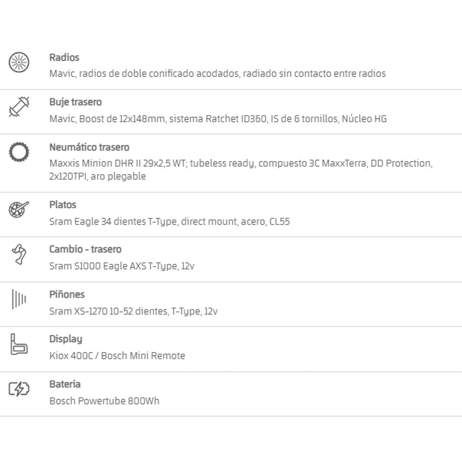Click the Kiox 400C / Bosch Mini Remote text
This screenshot has width=462, height=462.
(117, 356)
